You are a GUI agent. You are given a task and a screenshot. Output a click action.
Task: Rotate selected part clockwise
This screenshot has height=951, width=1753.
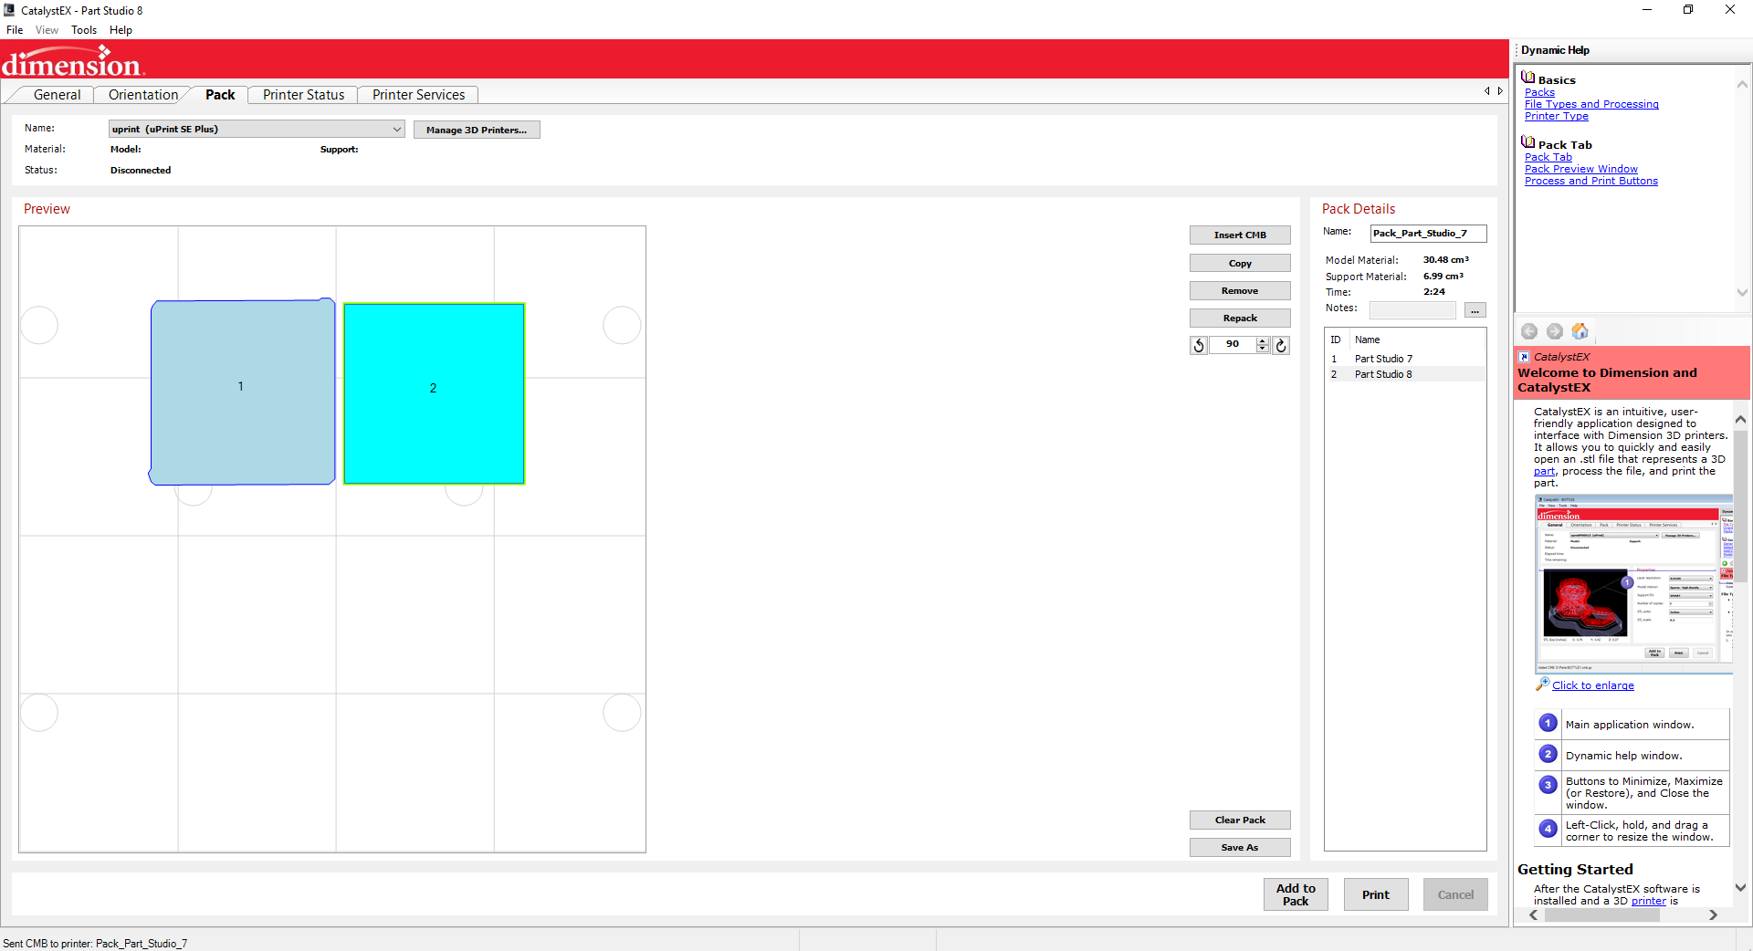coord(1281,345)
